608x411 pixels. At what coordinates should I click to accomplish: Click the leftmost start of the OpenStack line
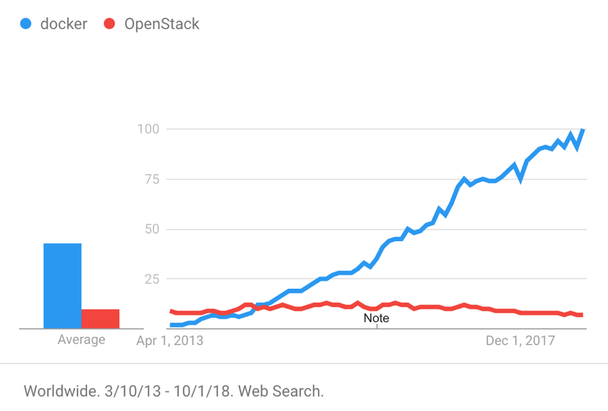(x=171, y=311)
